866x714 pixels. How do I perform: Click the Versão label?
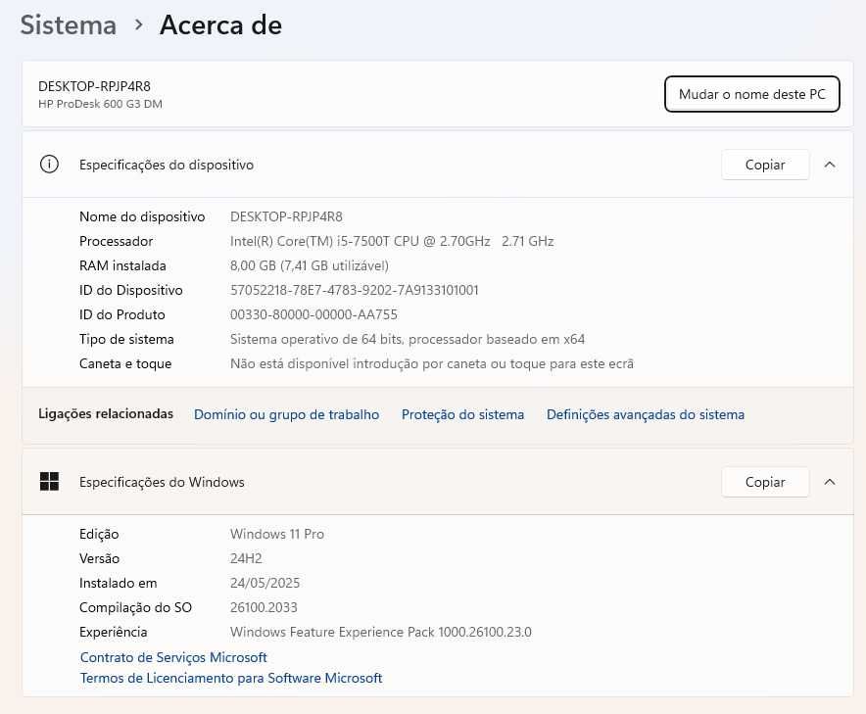(99, 558)
